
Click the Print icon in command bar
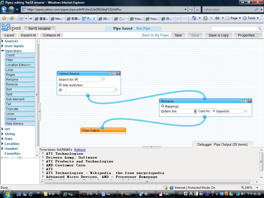(217, 18)
